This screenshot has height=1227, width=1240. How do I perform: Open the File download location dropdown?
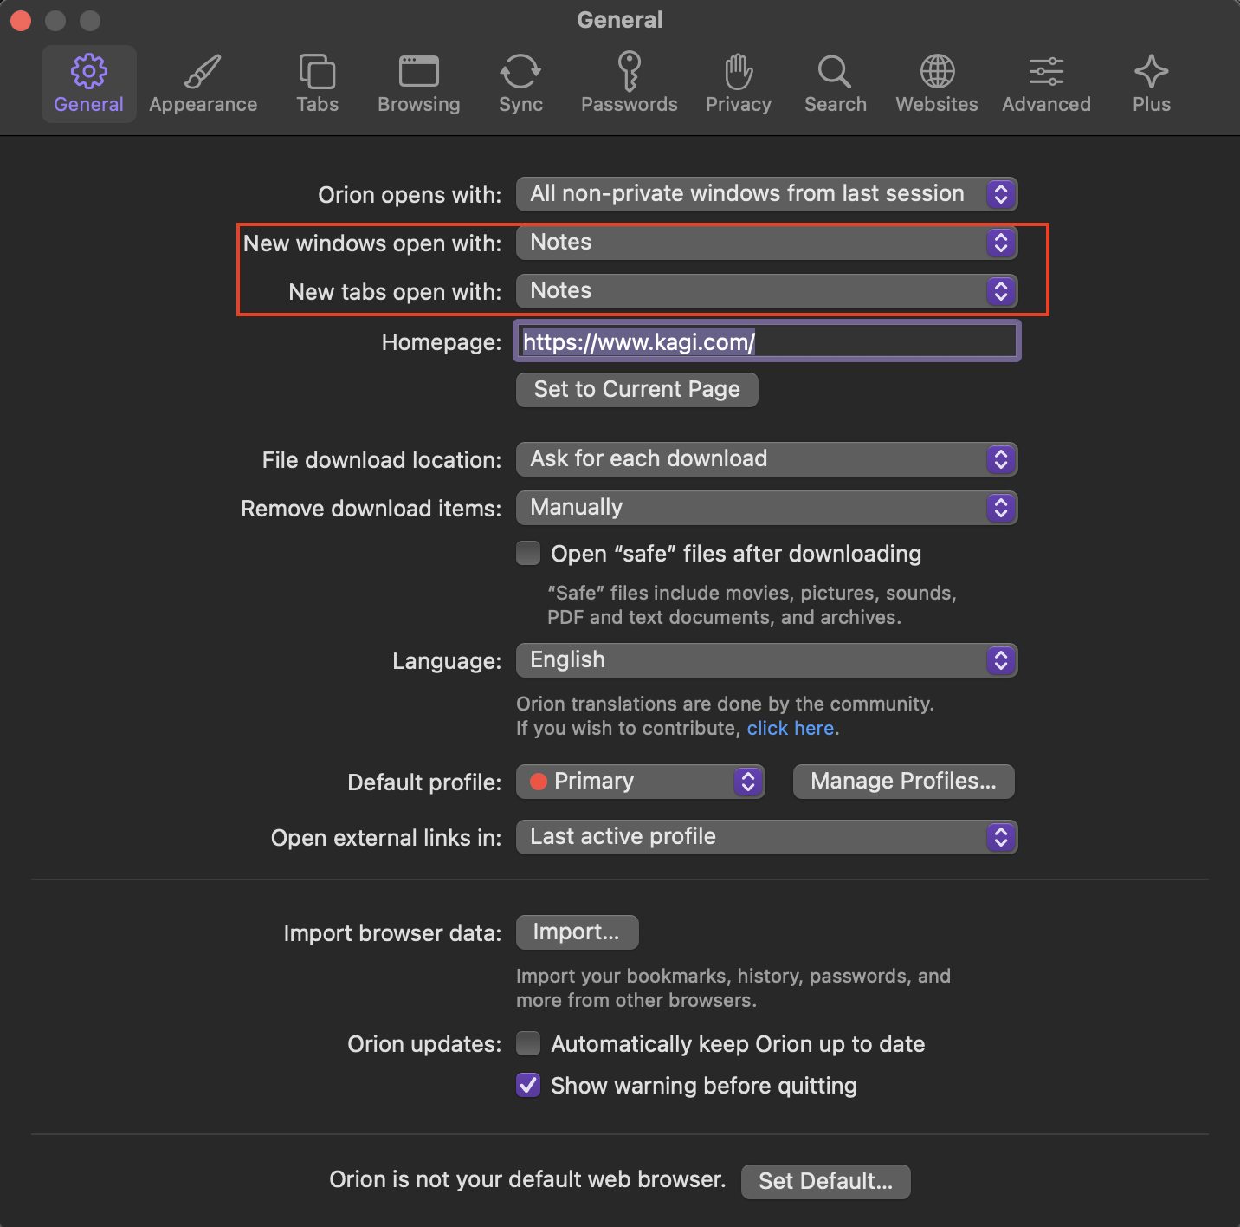[x=766, y=459]
